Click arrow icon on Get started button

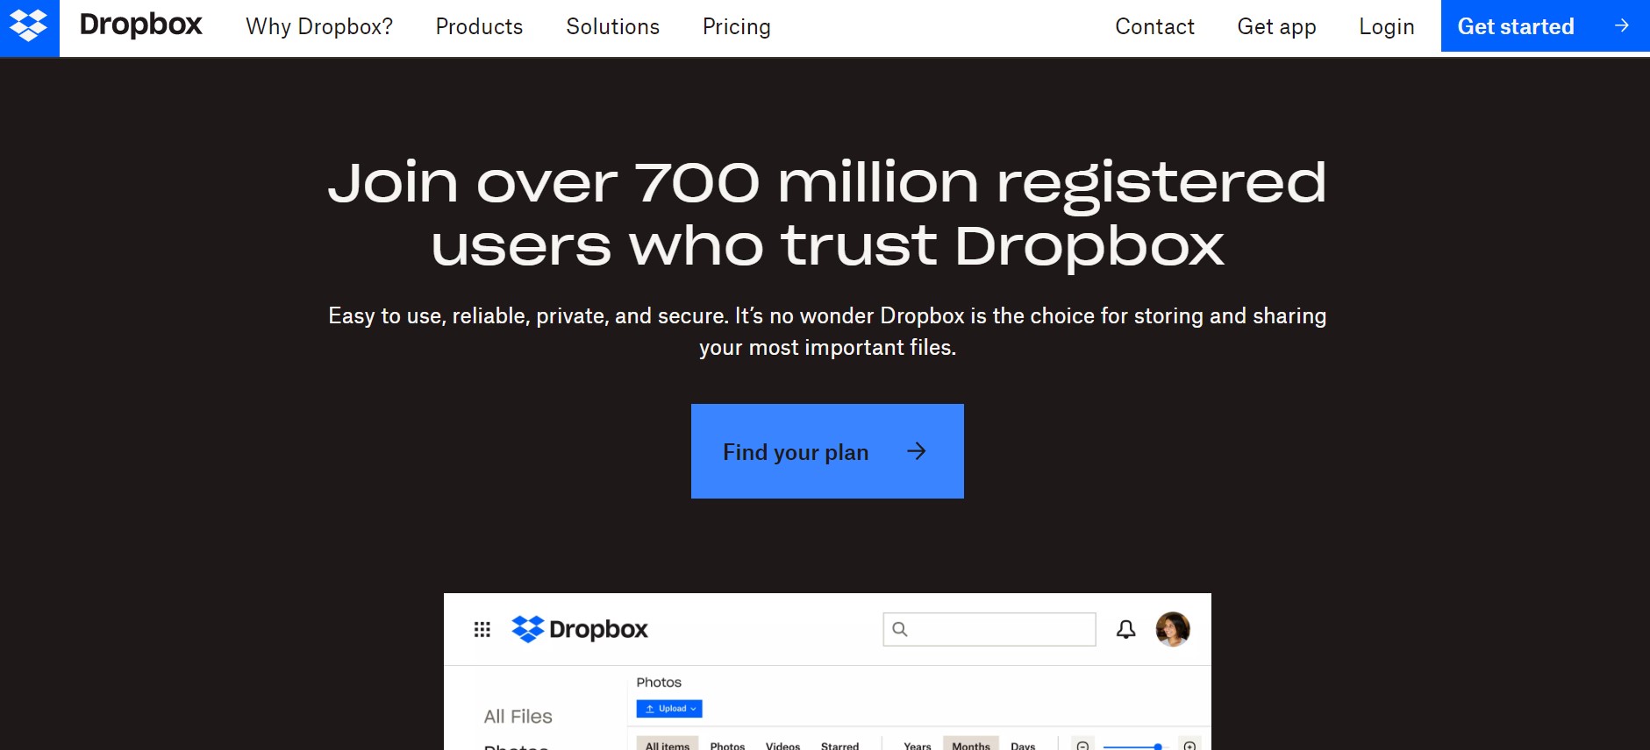(1622, 26)
